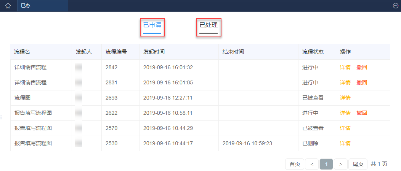Screen dimensions: 401x171
Task: Click the next page arrow button
Action: coord(341,165)
